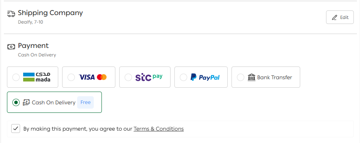Select the stc pay radio button
This screenshot has height=143, width=360.
coord(128,77)
